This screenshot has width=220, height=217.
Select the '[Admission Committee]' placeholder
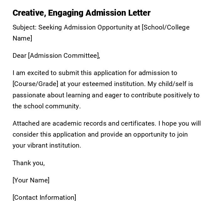pyautogui.click(x=63, y=56)
